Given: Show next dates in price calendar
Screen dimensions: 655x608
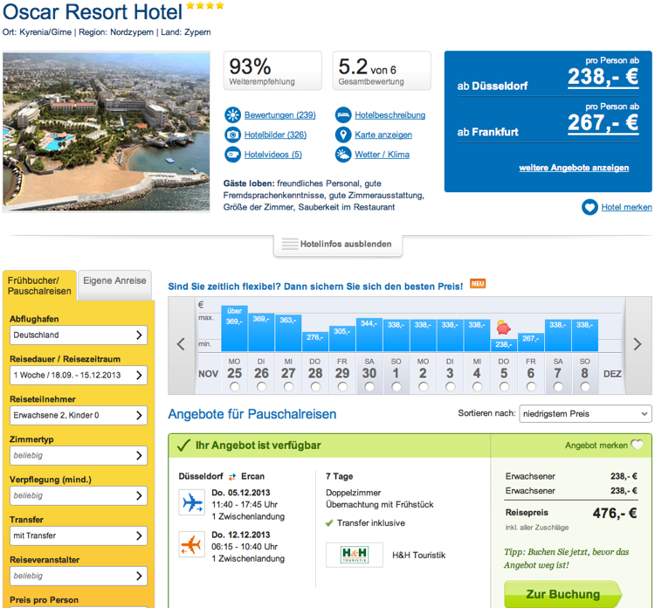Looking at the screenshot, I should click(x=638, y=344).
